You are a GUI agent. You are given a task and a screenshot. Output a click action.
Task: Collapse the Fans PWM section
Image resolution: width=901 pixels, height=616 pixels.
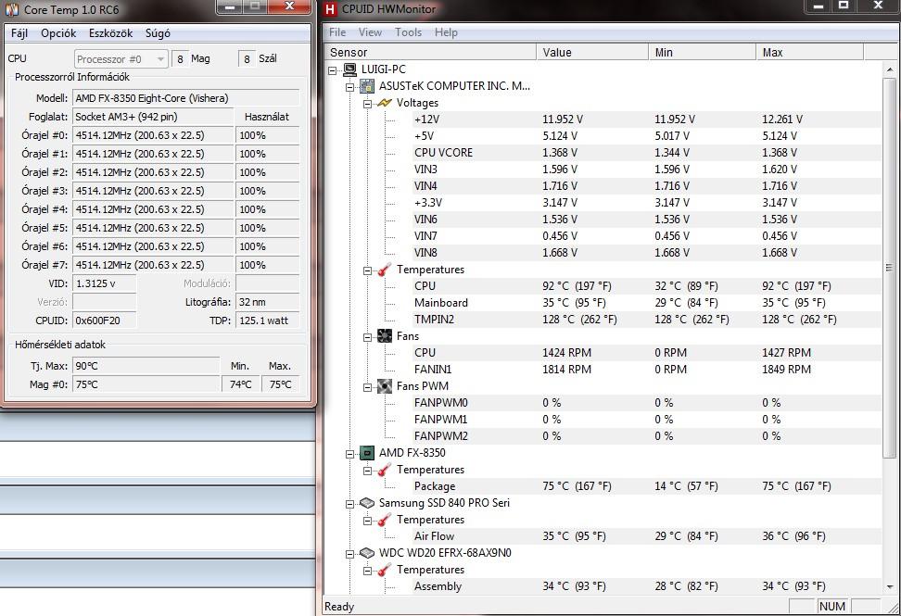(x=368, y=387)
